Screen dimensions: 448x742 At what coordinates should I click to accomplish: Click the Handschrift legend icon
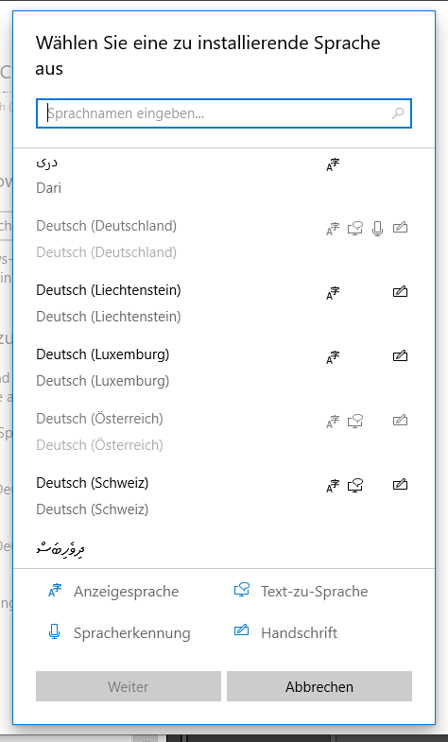[x=242, y=630]
